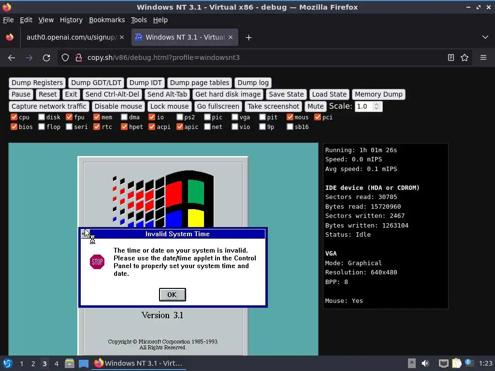Image resolution: width=495 pixels, height=371 pixels.
Task: Disable the apic log checkbox
Action: click(x=180, y=127)
